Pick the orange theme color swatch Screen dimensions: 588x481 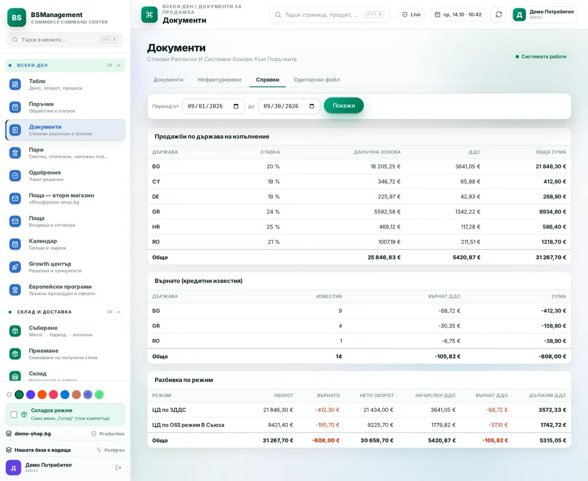click(x=42, y=395)
